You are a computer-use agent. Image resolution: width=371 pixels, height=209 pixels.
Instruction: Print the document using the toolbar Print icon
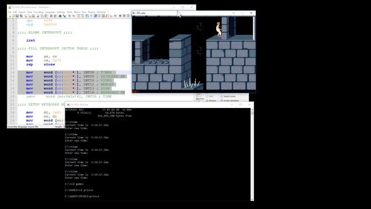tap(33, 16)
